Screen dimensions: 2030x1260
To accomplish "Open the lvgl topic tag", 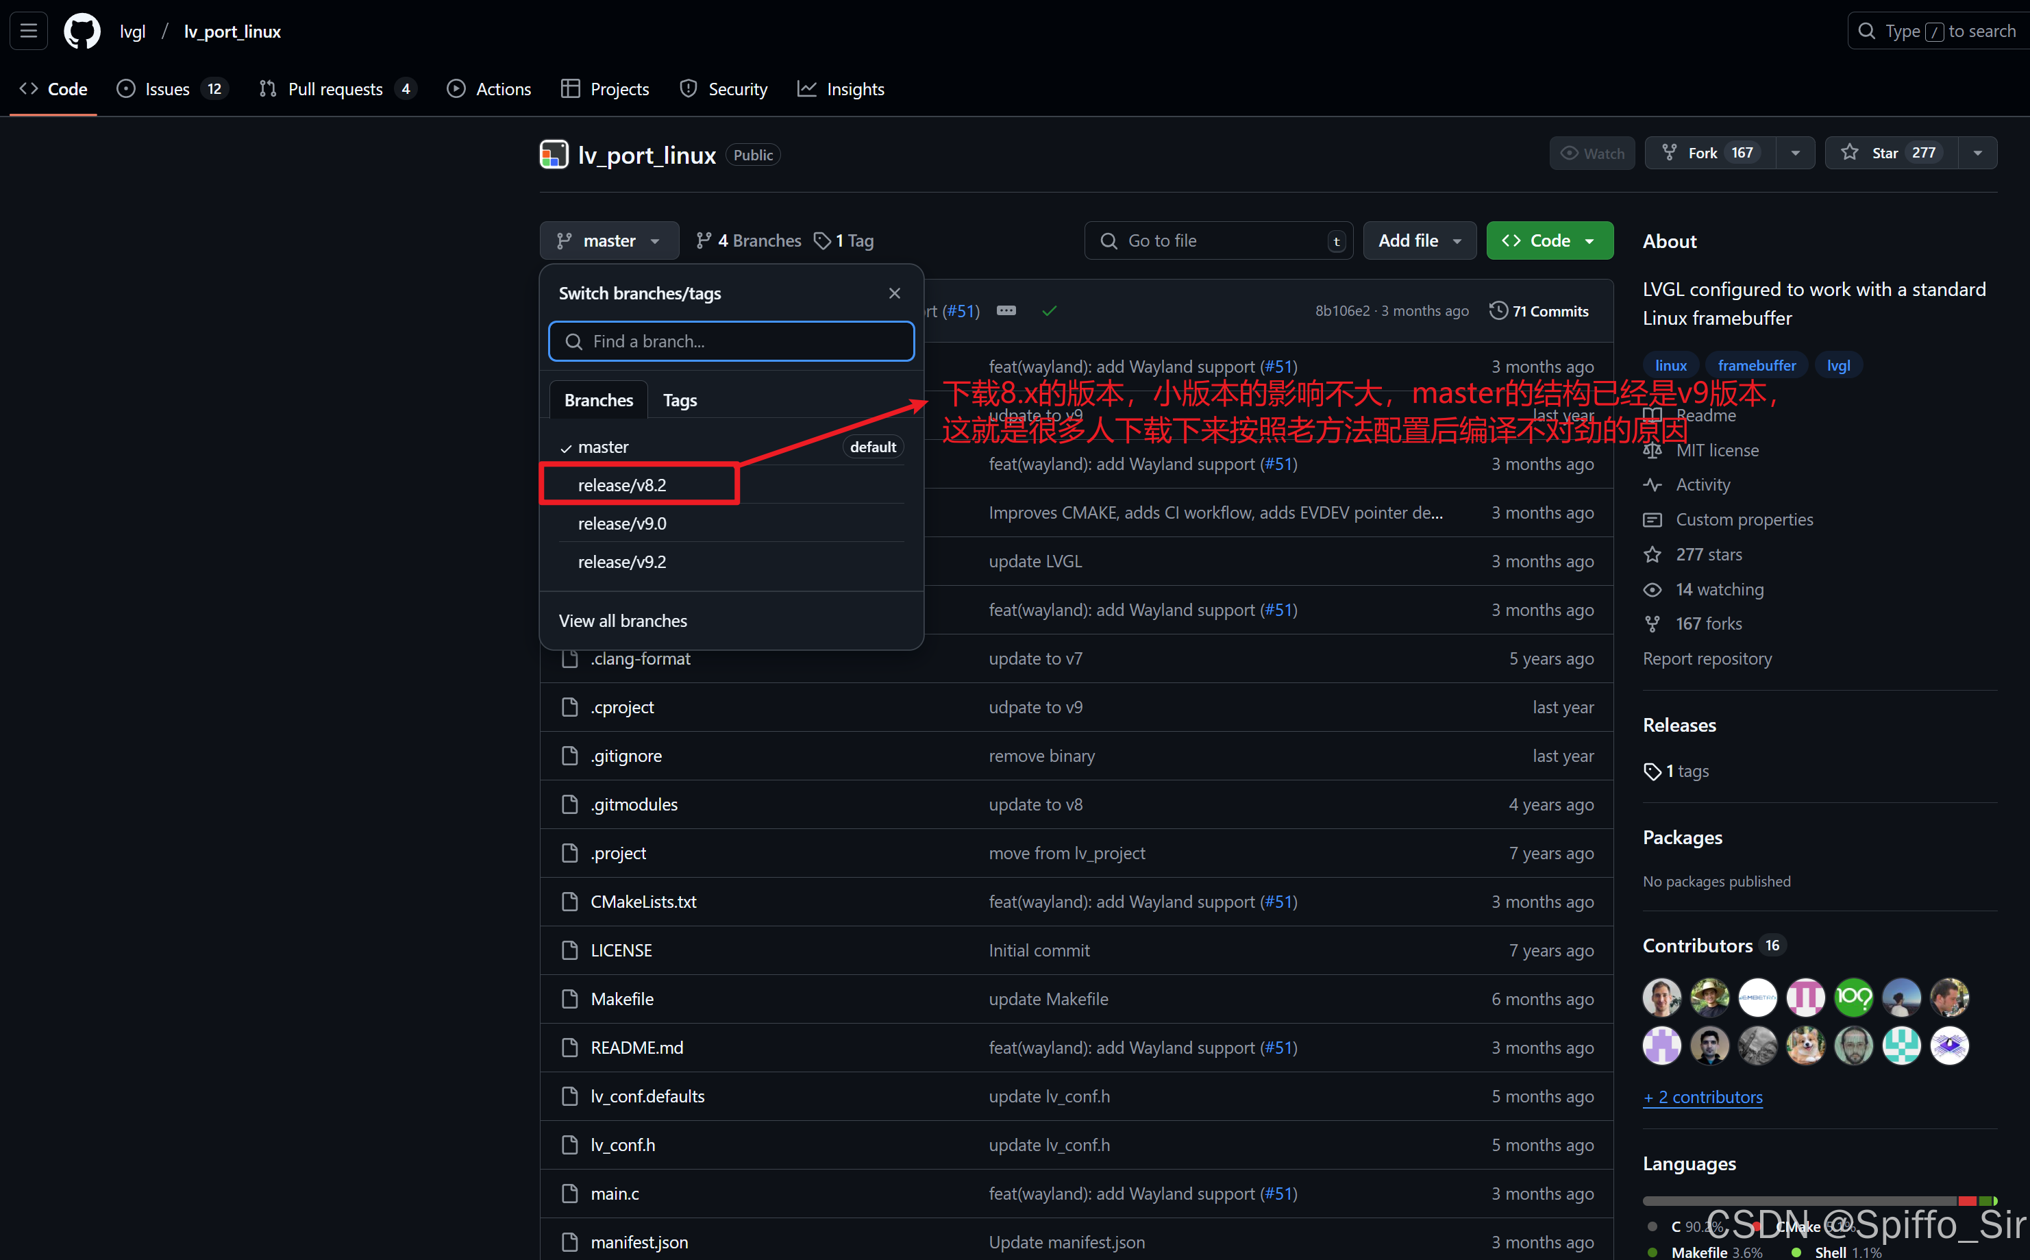I will (x=1837, y=365).
